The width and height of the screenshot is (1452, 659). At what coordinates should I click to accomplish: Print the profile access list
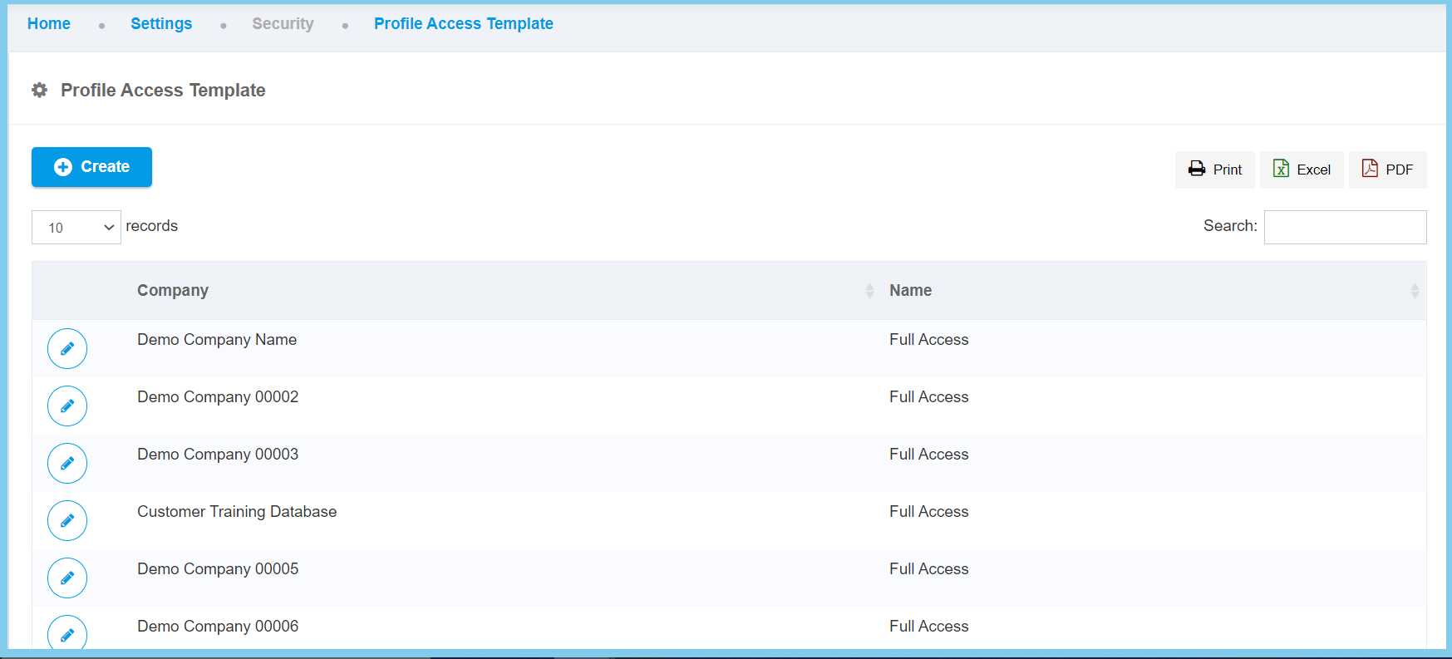(x=1214, y=170)
